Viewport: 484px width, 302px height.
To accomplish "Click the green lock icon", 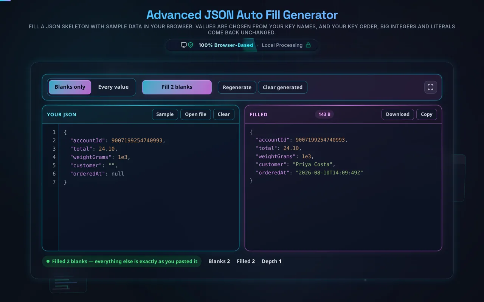I will (308, 45).
